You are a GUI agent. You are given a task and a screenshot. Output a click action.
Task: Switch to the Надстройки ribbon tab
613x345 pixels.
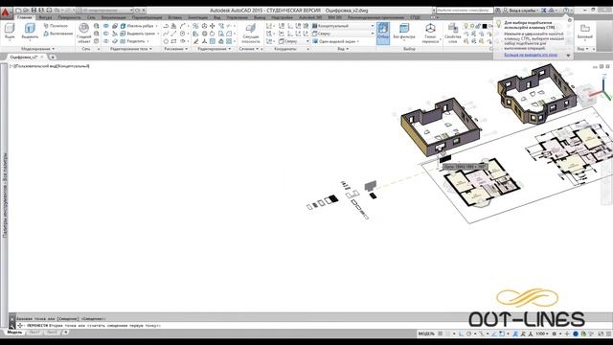tap(282, 17)
